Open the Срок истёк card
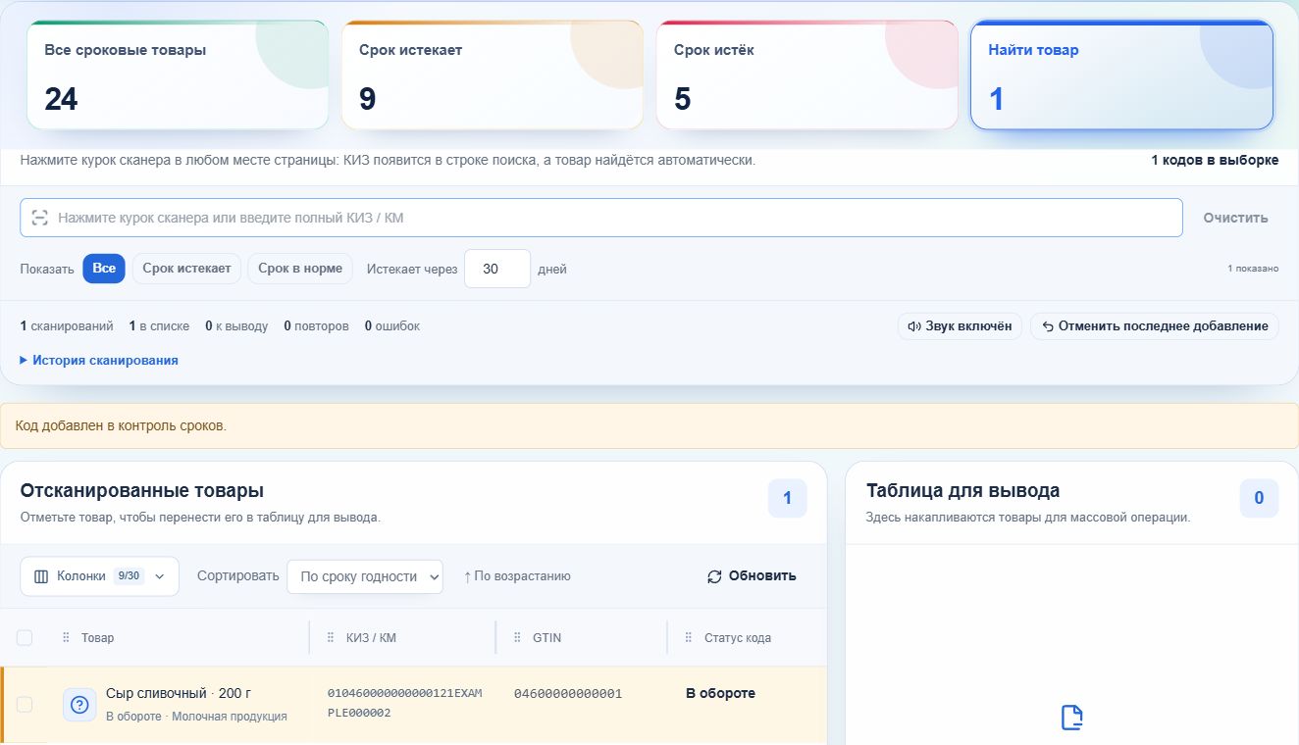 tap(807, 74)
